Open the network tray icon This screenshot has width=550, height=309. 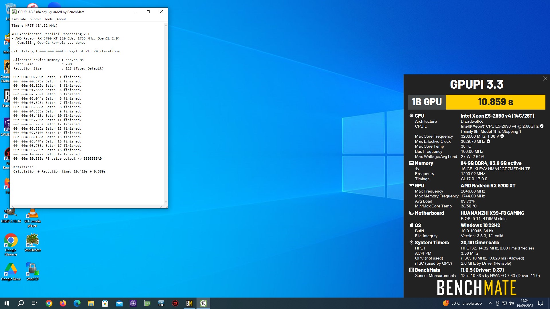click(x=504, y=303)
